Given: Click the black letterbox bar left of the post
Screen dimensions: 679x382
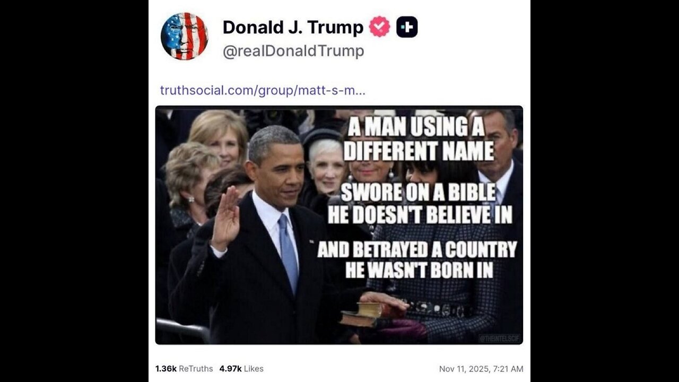Looking at the screenshot, I should (74, 191).
